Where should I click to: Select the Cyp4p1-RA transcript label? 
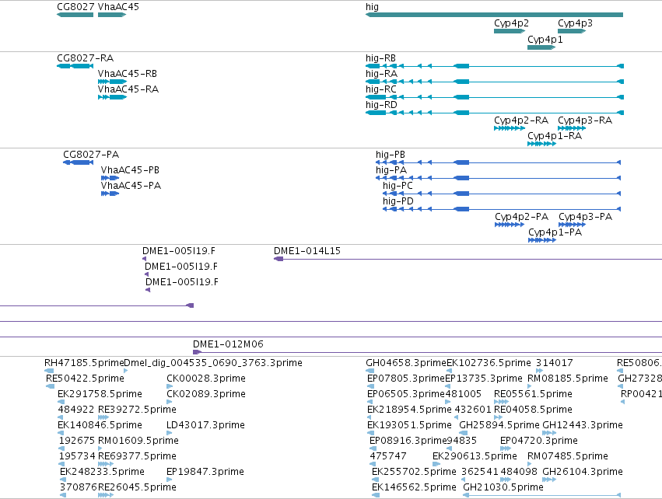(555, 136)
